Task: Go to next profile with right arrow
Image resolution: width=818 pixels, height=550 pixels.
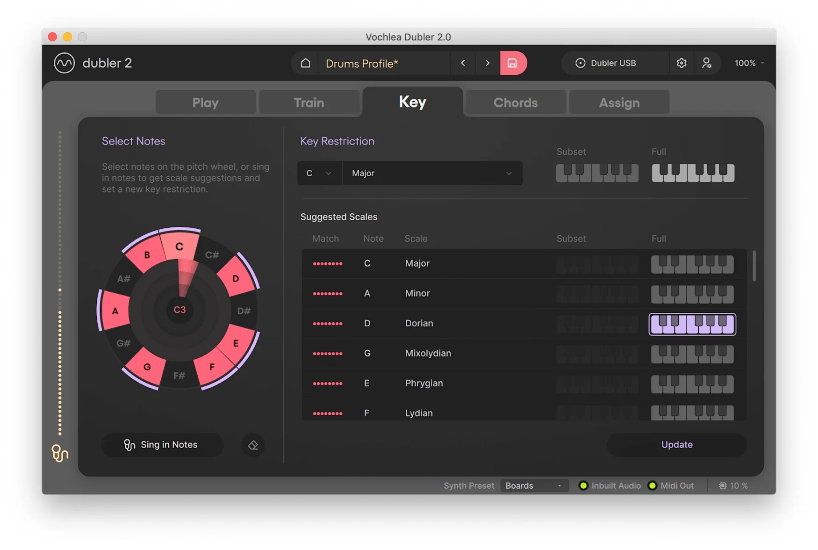Action: coord(487,63)
